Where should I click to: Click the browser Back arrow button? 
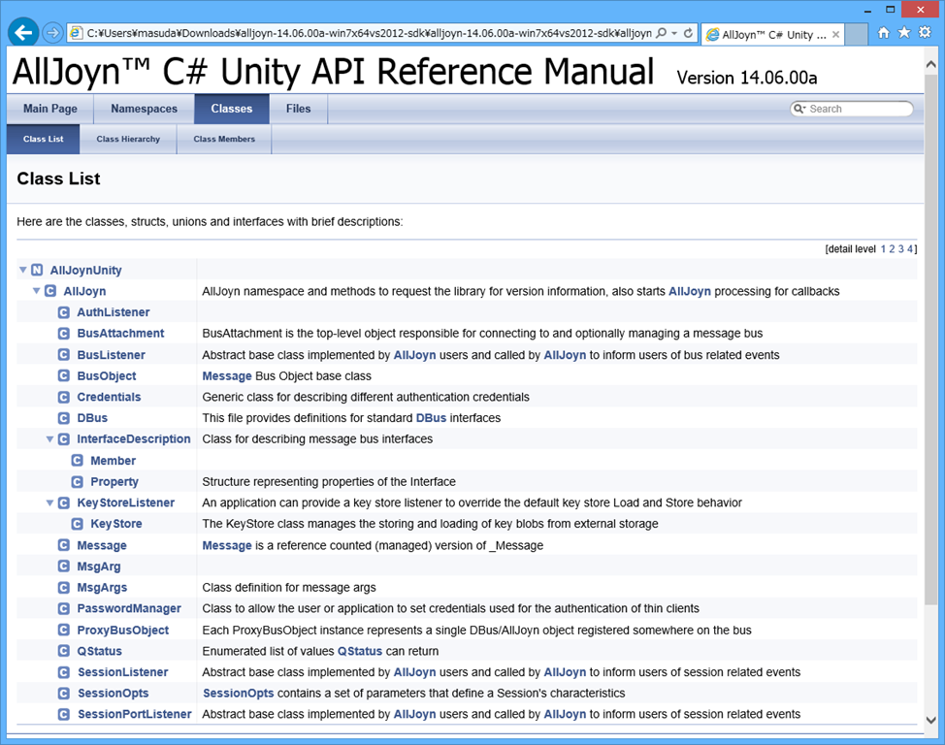tap(24, 33)
